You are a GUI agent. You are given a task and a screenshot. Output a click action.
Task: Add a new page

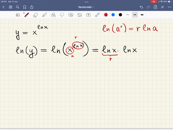click(x=155, y=7)
